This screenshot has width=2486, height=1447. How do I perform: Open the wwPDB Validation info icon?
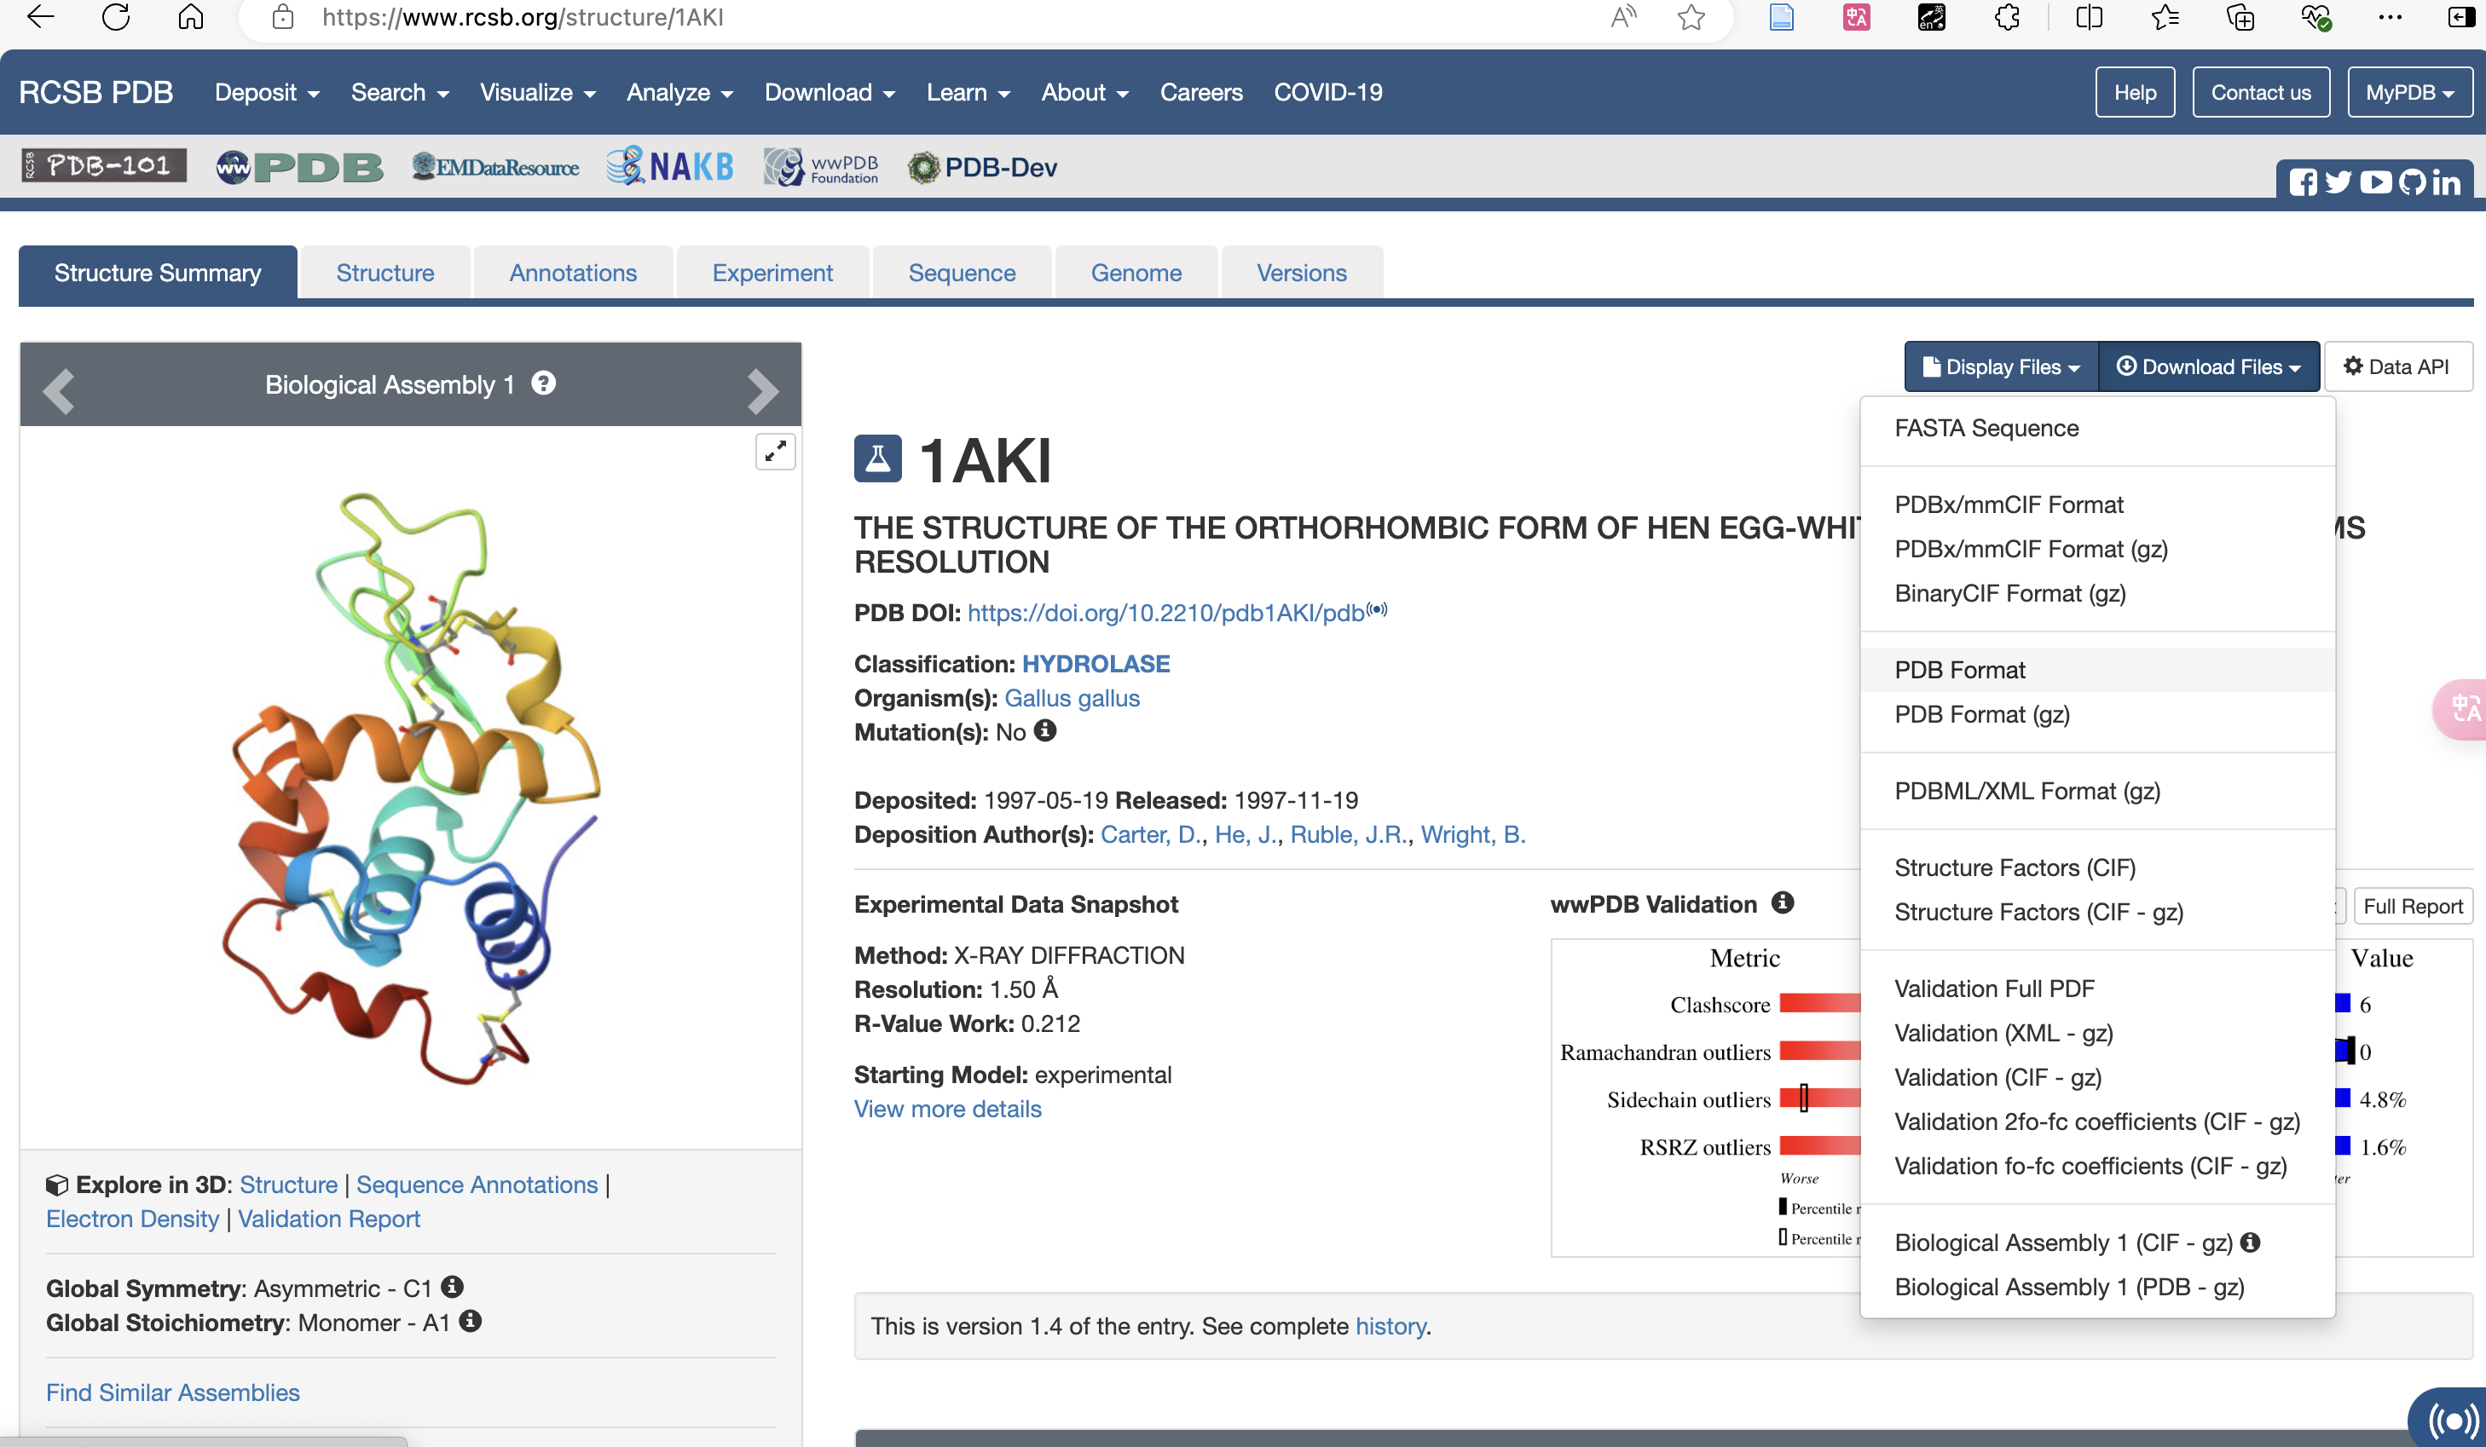tap(1782, 902)
